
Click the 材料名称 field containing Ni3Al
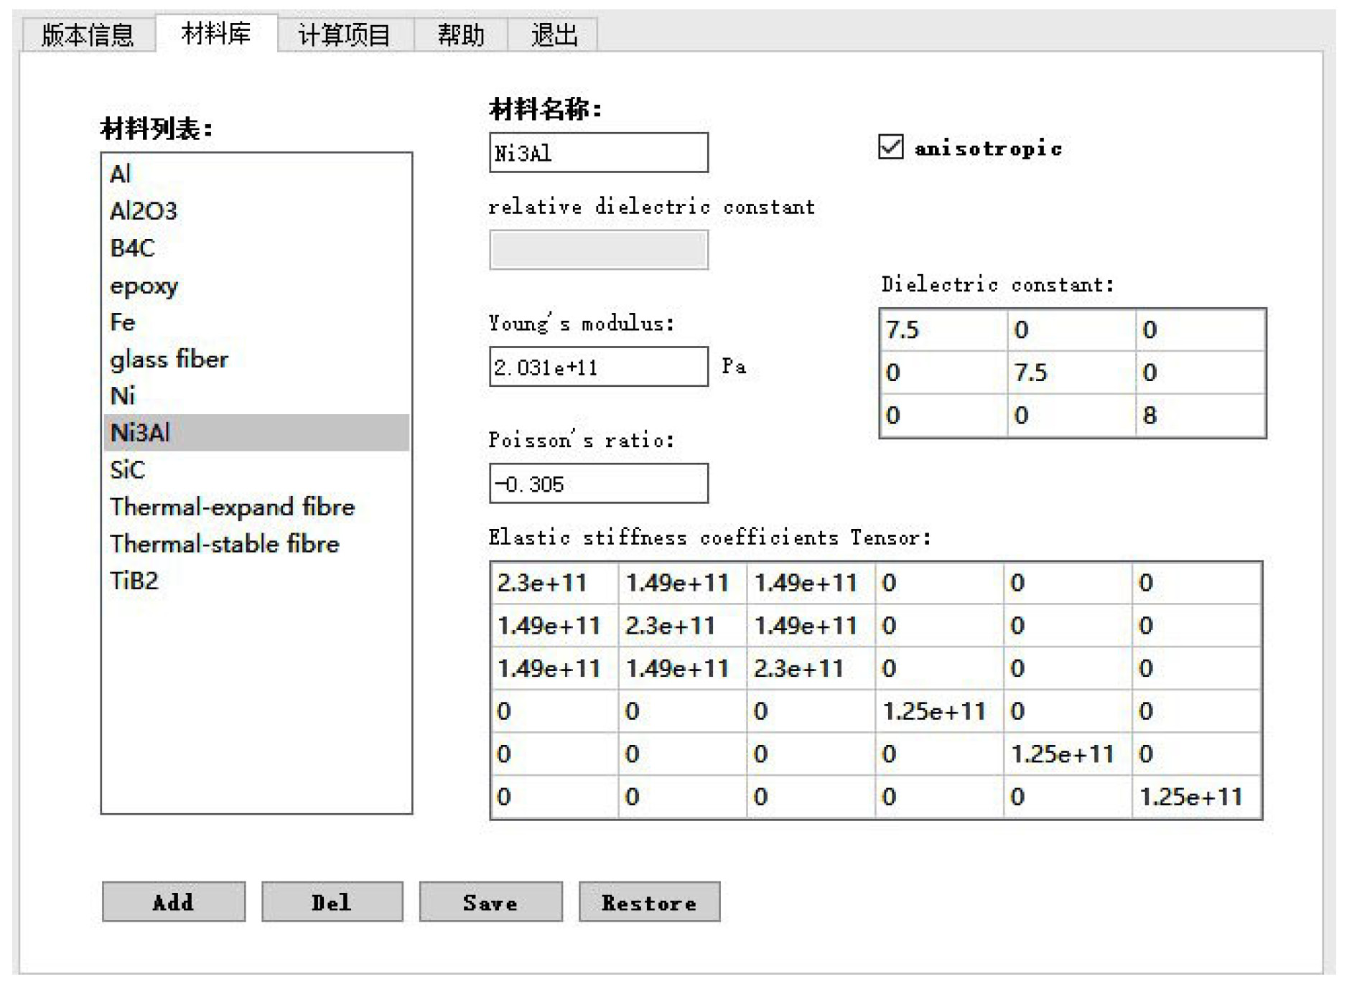598,153
